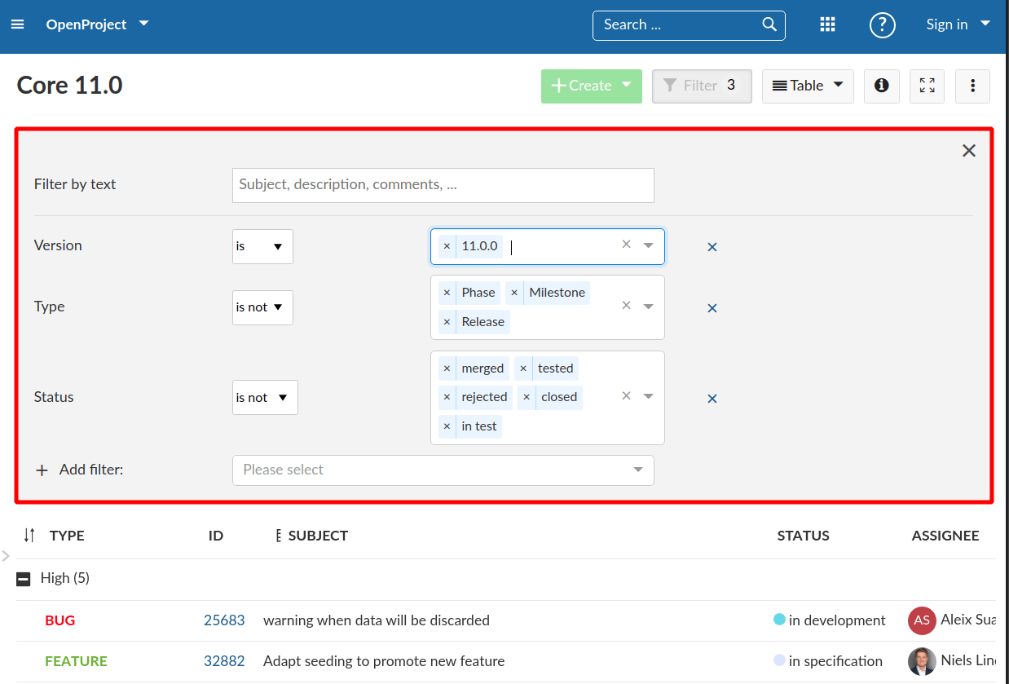Remove the merged chip from Status filter

(447, 368)
